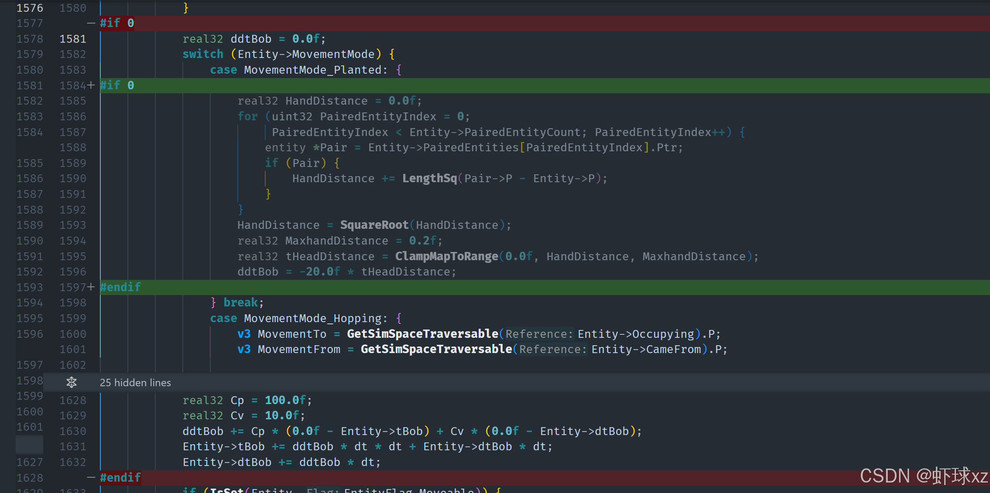Screen dimensions: 990x493
Task: Click the removed red '#endif' text
Action: pos(120,478)
